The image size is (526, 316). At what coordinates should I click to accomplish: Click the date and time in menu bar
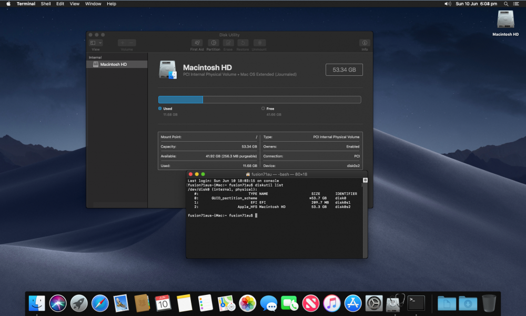[477, 4]
